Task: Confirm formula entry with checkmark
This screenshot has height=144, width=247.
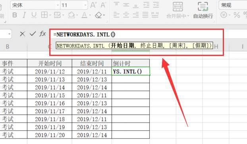Action: [33, 34]
